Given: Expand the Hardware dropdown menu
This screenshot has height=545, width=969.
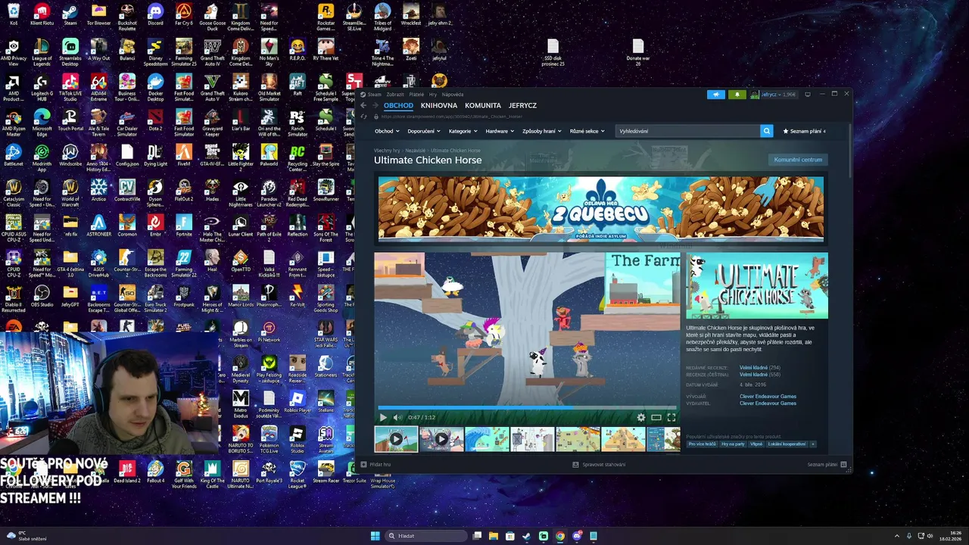Looking at the screenshot, I should (x=500, y=131).
